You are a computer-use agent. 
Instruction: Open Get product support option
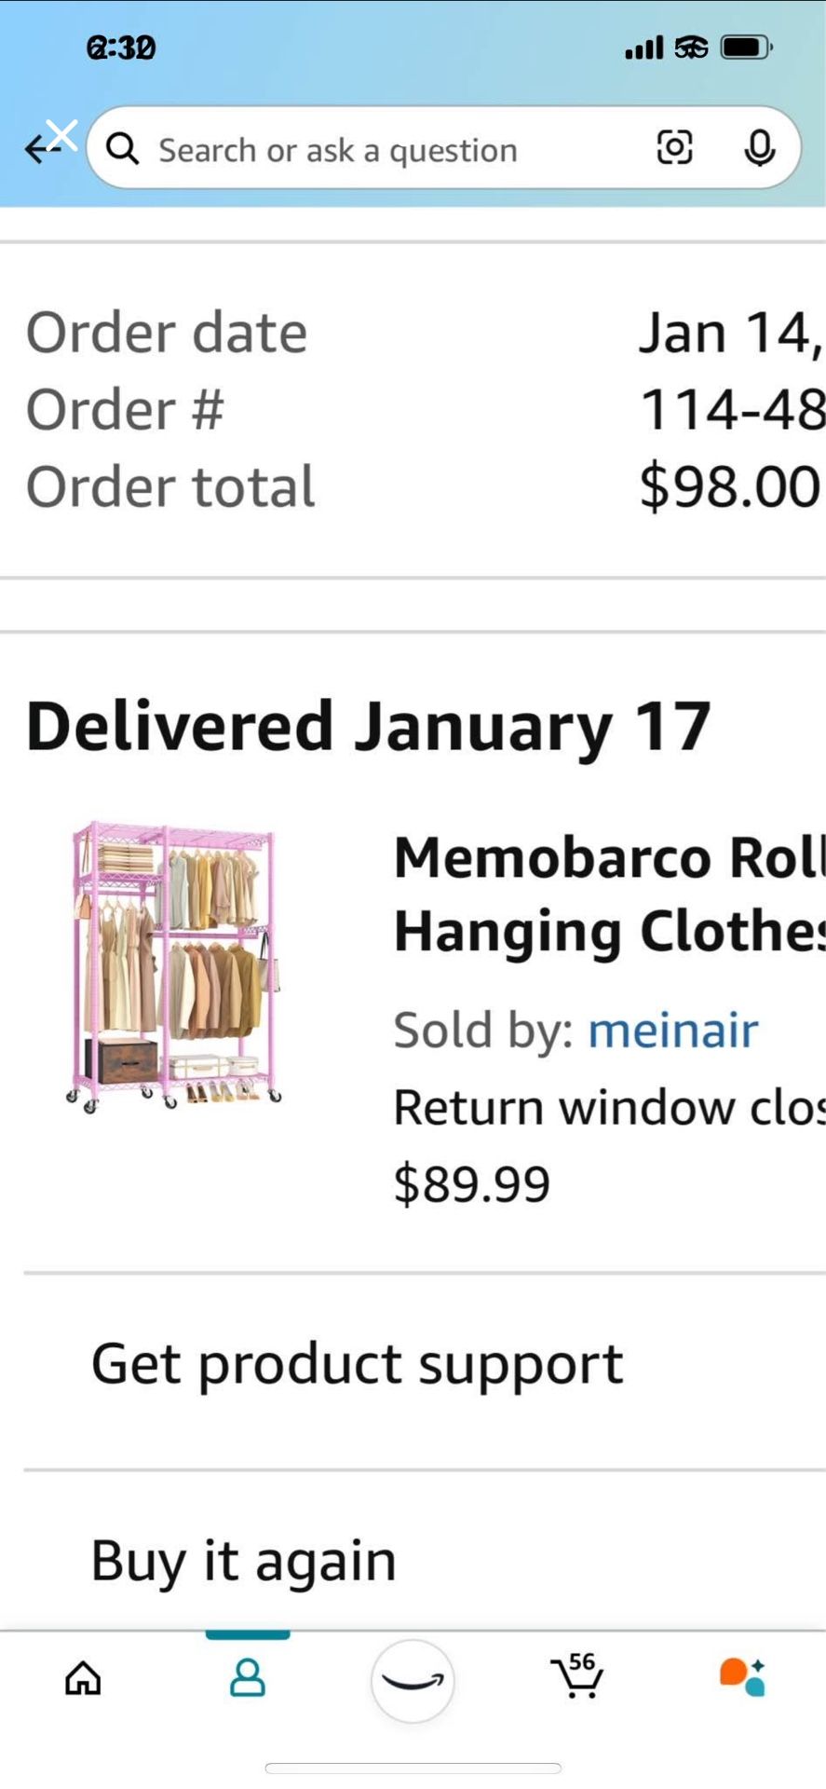(x=357, y=1365)
